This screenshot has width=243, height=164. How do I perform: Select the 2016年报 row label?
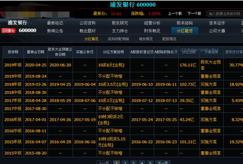[13, 120]
